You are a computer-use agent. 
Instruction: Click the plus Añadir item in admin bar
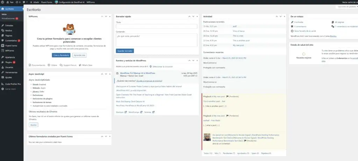(35, 2)
